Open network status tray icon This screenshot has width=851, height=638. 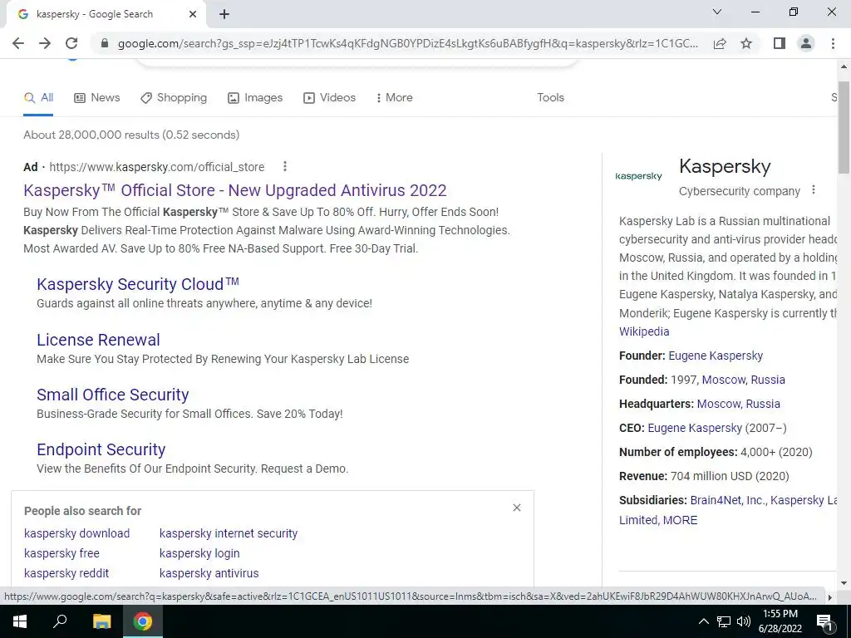(x=724, y=621)
